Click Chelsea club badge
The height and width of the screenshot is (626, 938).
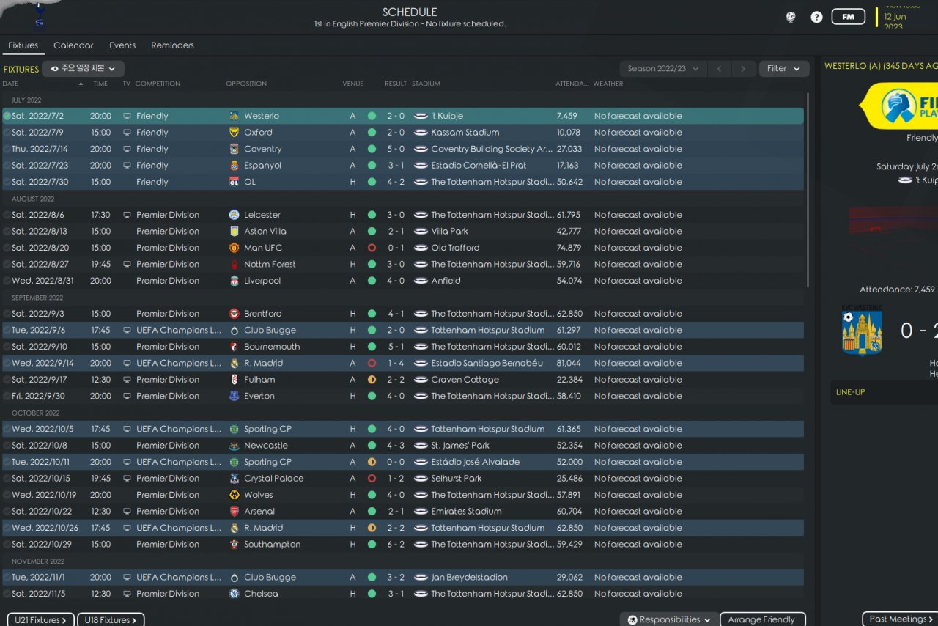point(234,594)
